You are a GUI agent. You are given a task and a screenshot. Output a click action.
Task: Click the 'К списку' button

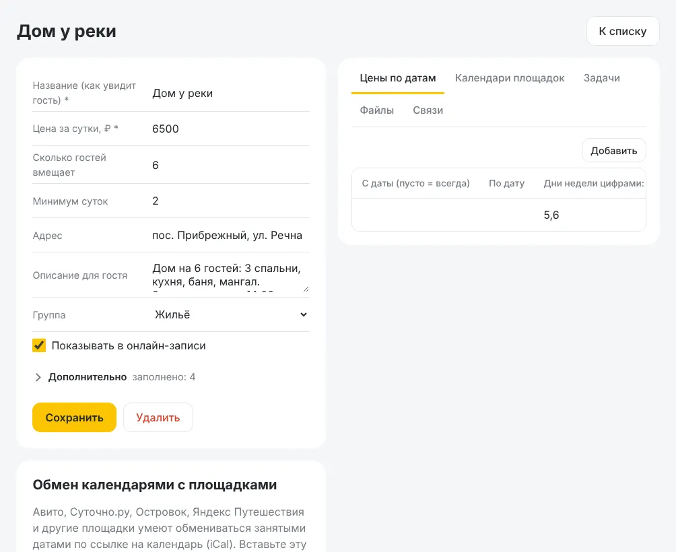[623, 31]
